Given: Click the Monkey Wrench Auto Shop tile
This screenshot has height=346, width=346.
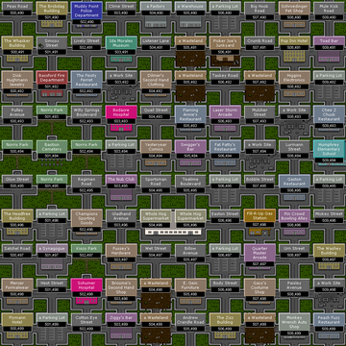Looking at the screenshot, I should click(294, 322).
